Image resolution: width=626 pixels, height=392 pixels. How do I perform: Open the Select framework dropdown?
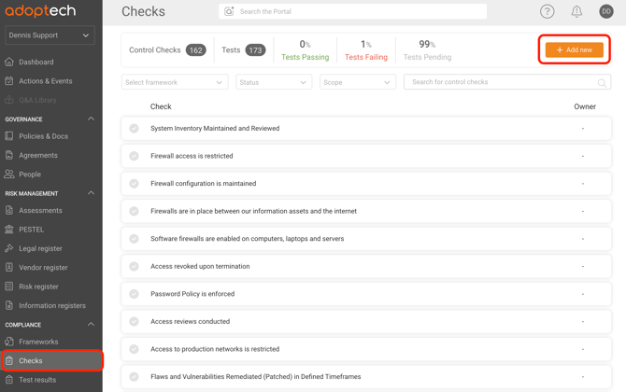175,82
